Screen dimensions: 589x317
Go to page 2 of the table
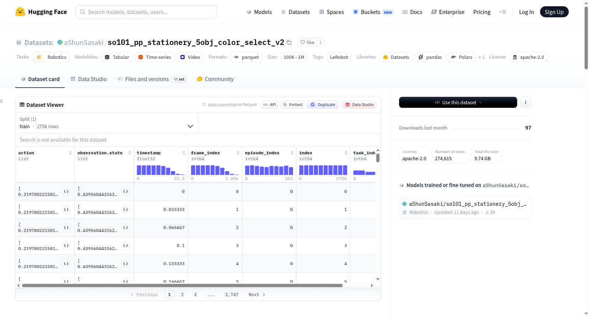coord(182,295)
